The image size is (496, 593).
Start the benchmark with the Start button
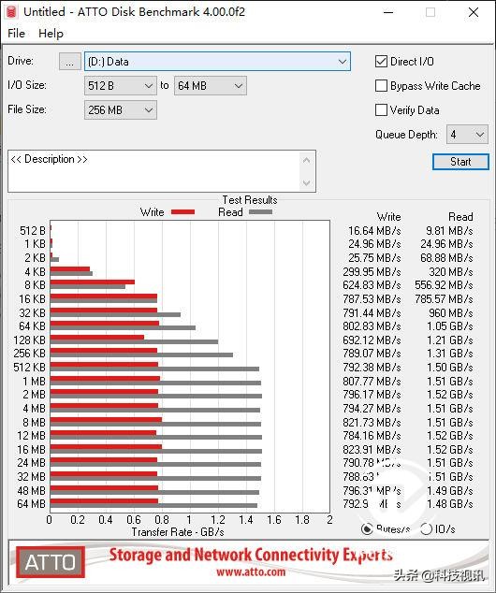pyautogui.click(x=460, y=162)
